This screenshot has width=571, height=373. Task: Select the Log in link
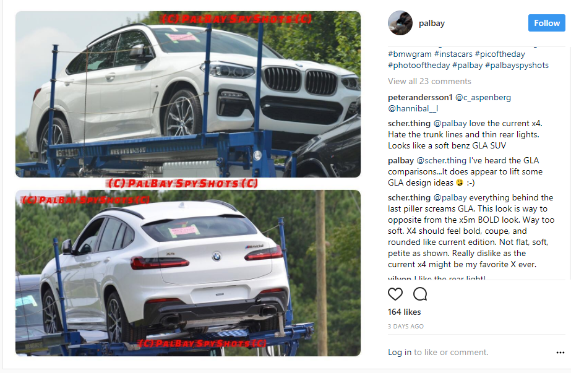400,352
